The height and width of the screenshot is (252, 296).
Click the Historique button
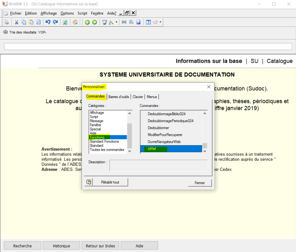(61, 246)
